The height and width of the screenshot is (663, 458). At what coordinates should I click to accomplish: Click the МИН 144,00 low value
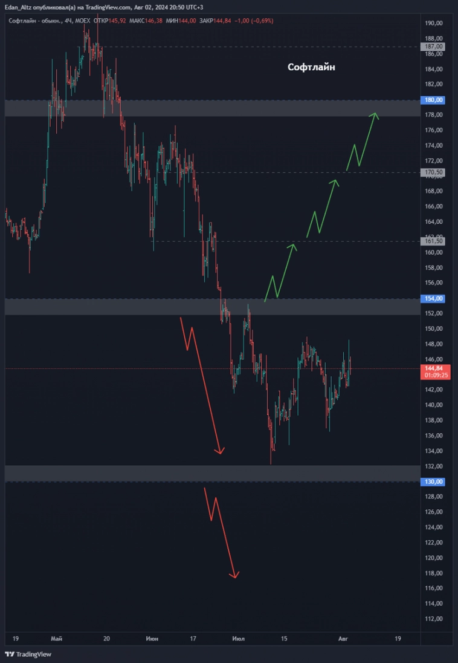(179, 21)
